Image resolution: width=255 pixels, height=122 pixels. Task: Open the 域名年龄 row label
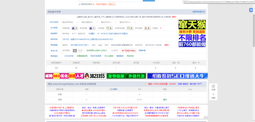54,39
